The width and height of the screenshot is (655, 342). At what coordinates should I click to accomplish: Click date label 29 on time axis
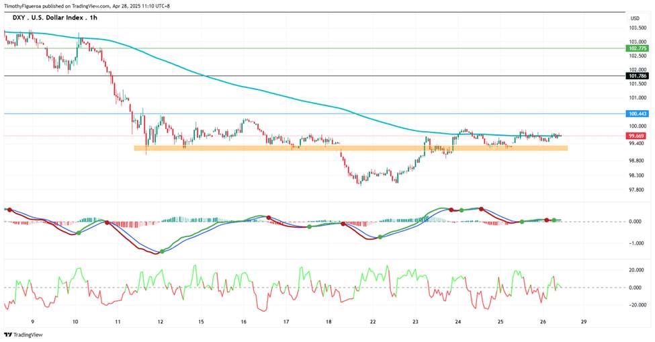[584, 322]
